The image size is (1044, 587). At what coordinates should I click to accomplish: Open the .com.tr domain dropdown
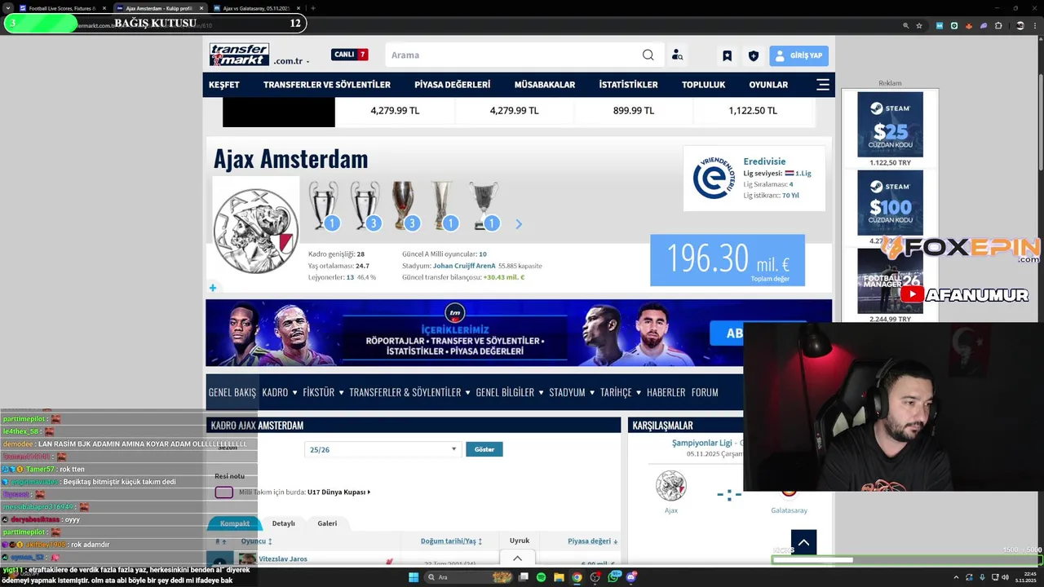pyautogui.click(x=291, y=61)
